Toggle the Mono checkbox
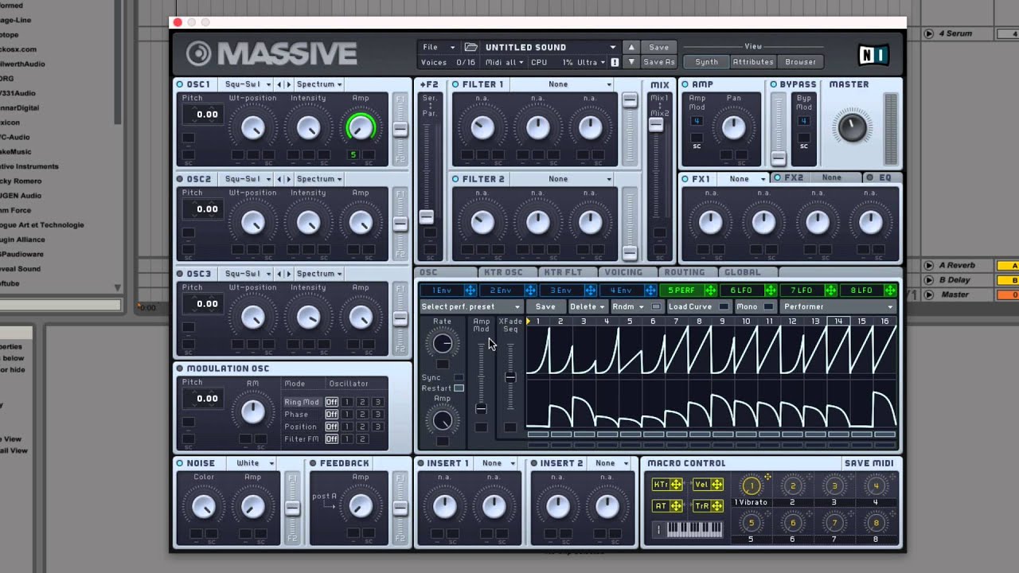The height and width of the screenshot is (573, 1019). (768, 306)
